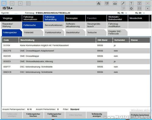Viewport: 152px width, 120px height.
Task: Click the wrench tools icon
Action: point(123,3)
